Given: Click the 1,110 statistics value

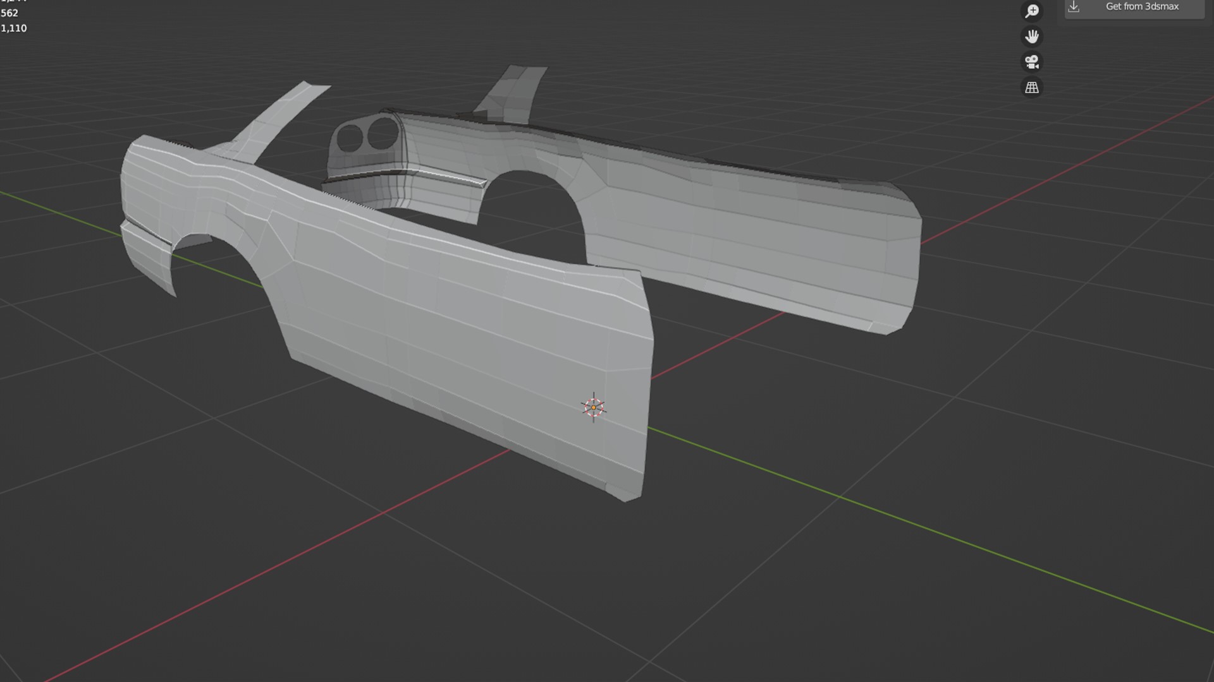Looking at the screenshot, I should [x=14, y=28].
